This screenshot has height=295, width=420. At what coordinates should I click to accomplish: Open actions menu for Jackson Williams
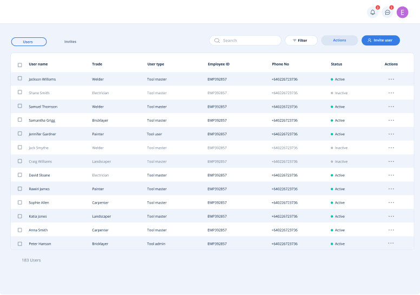(391, 79)
